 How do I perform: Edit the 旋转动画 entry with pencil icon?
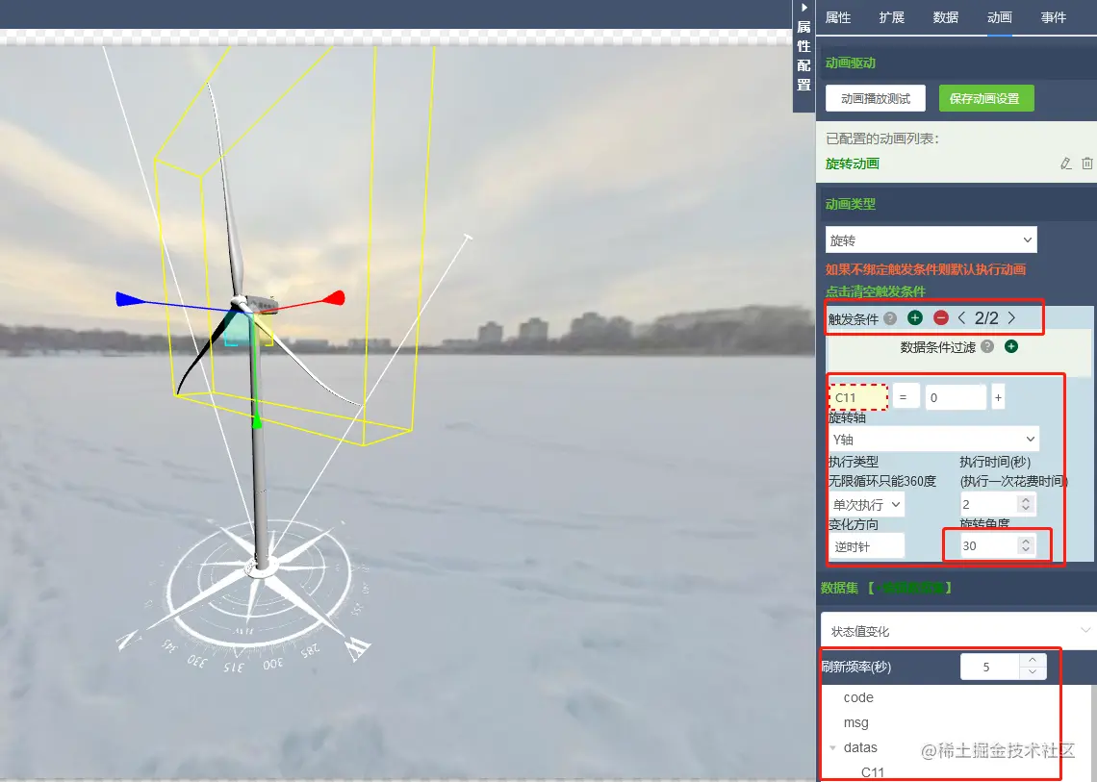pos(1065,164)
